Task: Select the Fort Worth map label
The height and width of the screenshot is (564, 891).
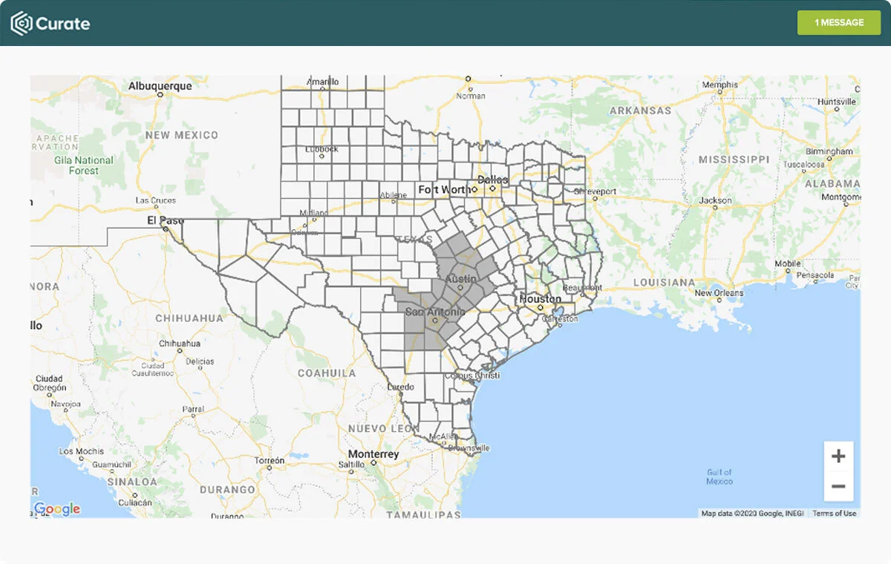Action: (443, 189)
